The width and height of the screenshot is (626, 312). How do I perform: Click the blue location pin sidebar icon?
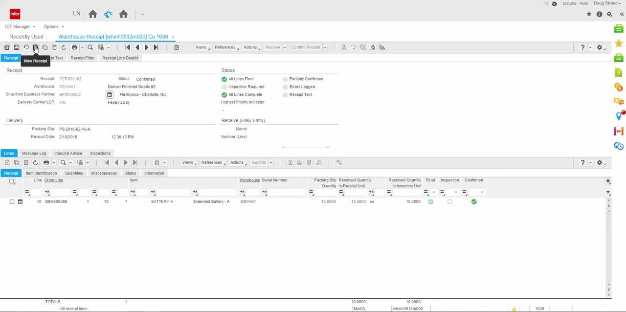pyautogui.click(x=619, y=116)
